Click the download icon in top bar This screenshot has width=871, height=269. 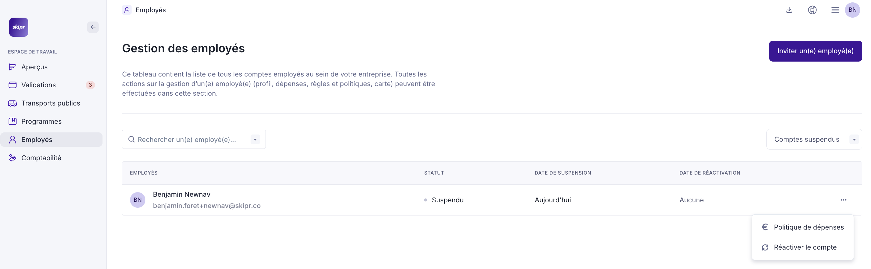pos(789,10)
